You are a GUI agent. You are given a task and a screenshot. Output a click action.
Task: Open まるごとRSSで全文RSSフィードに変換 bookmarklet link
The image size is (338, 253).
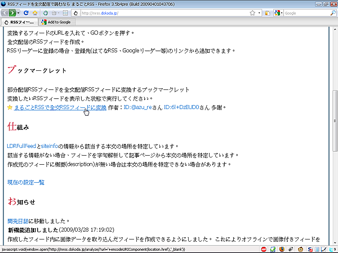(x=60, y=107)
